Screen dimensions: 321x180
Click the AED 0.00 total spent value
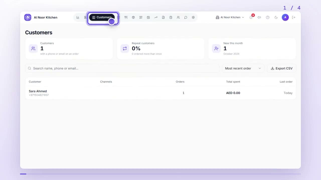tap(233, 93)
